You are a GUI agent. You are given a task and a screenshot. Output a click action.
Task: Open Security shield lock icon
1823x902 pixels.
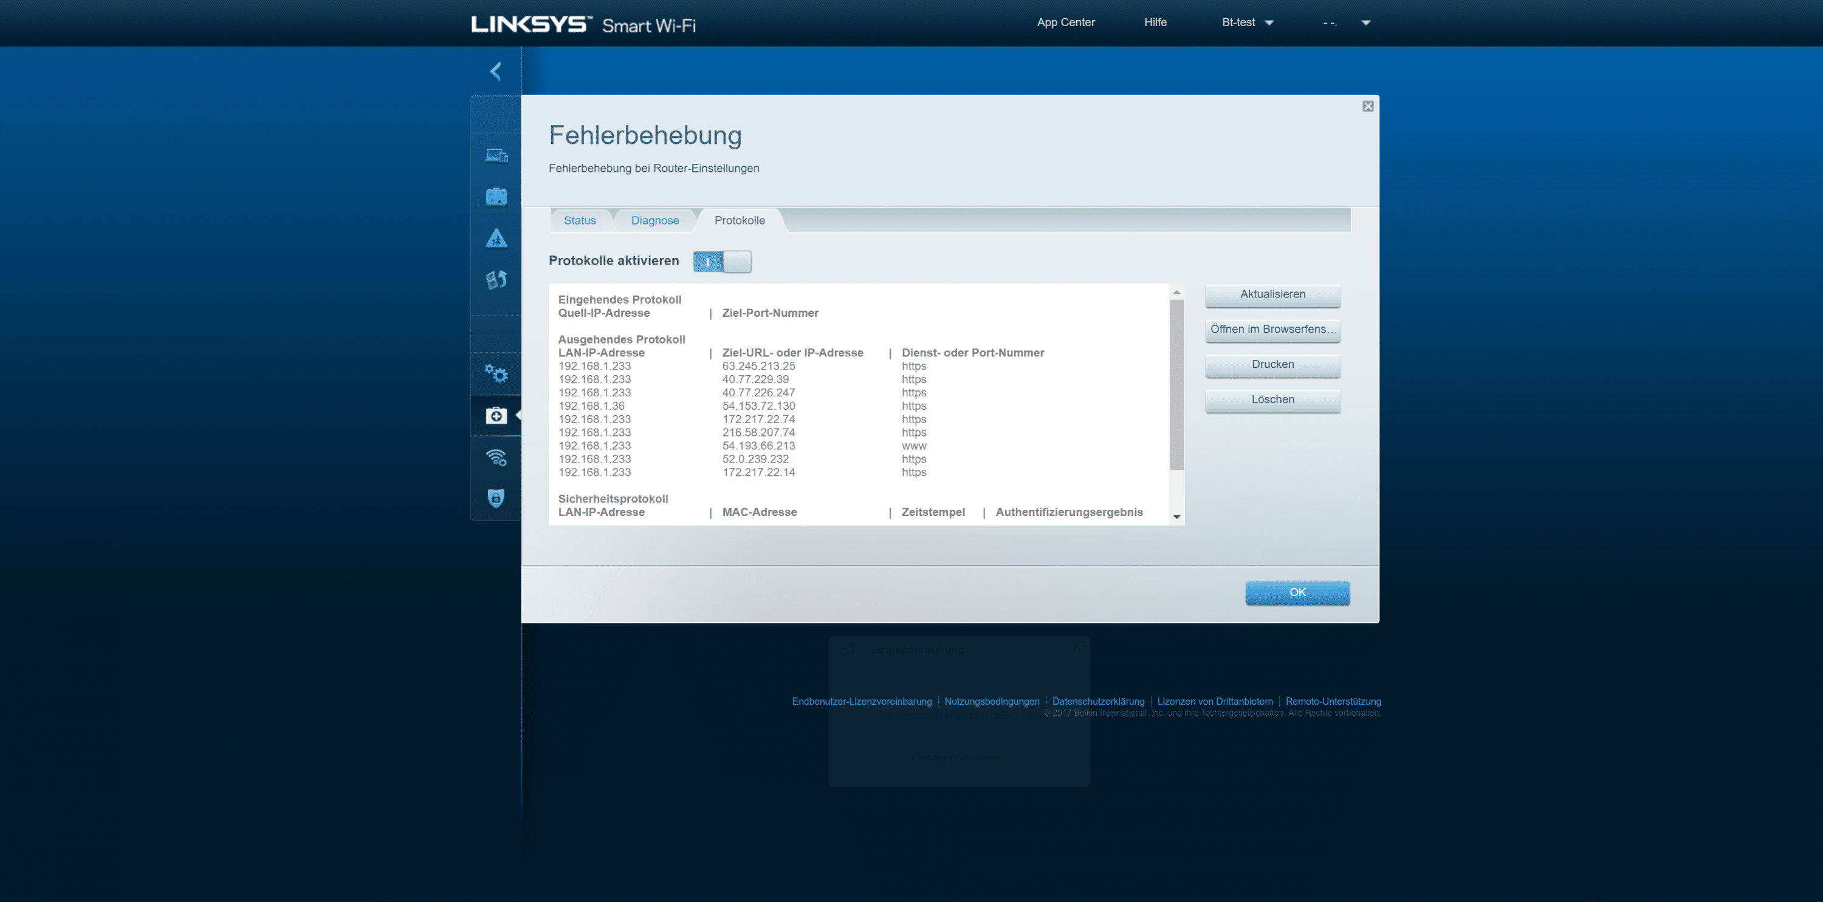pyautogui.click(x=496, y=498)
